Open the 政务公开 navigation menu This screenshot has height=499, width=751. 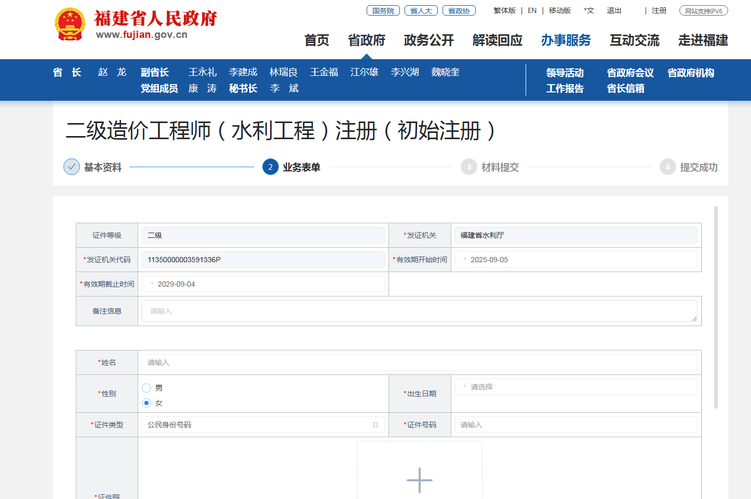(428, 41)
